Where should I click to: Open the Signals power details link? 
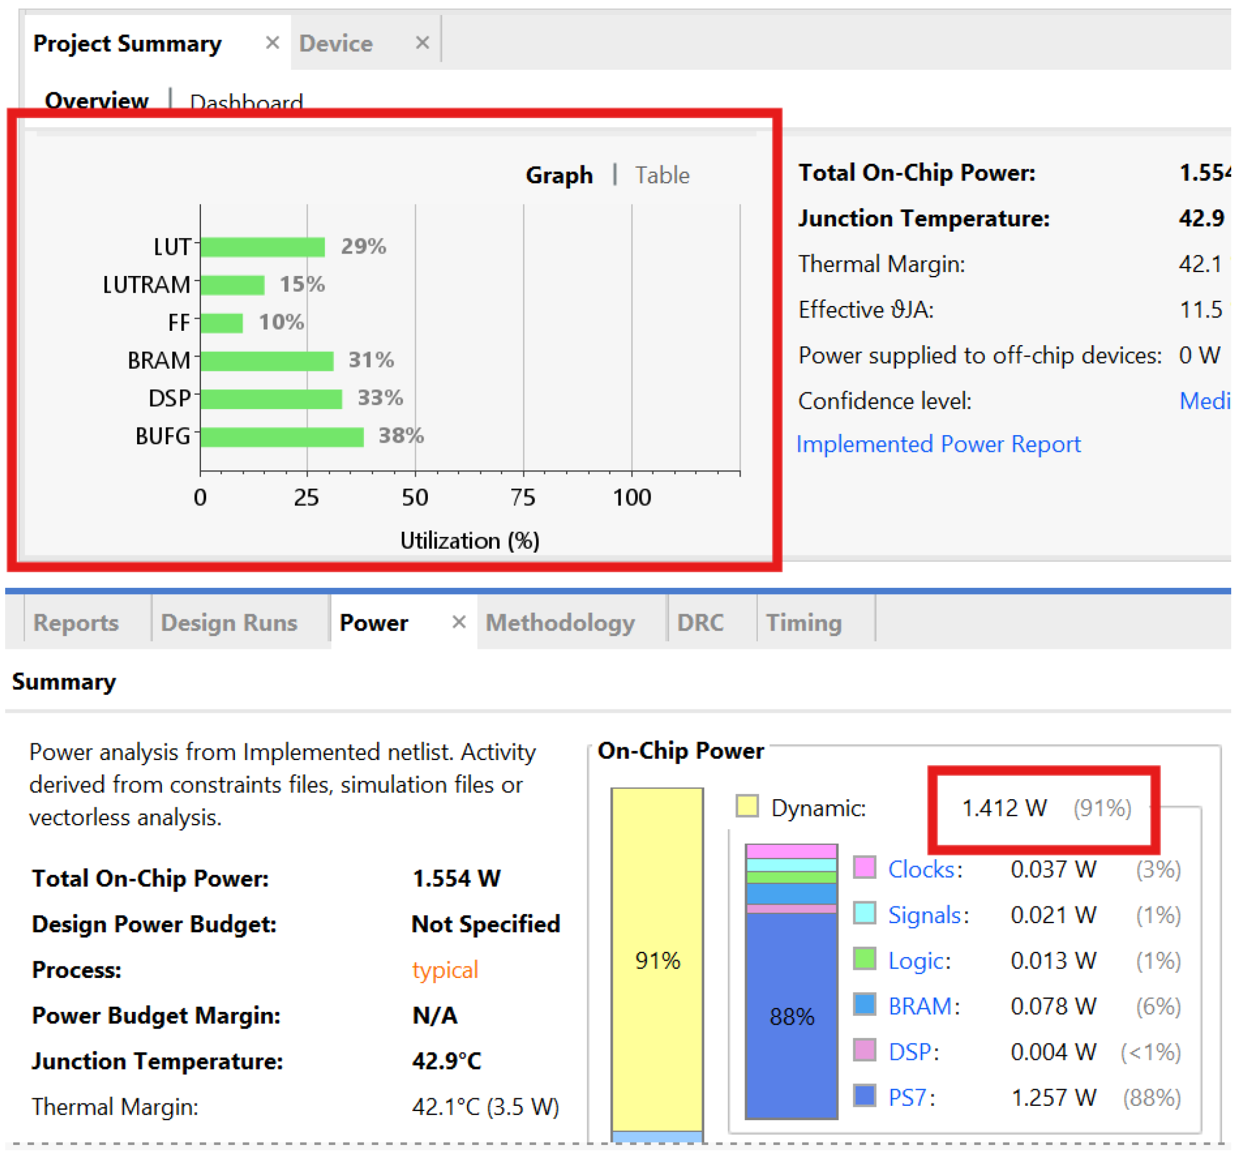click(924, 915)
